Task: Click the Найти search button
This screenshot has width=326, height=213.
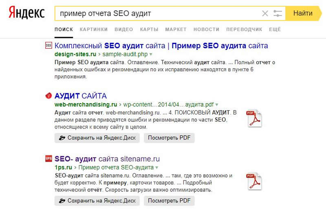Action: coord(303,13)
